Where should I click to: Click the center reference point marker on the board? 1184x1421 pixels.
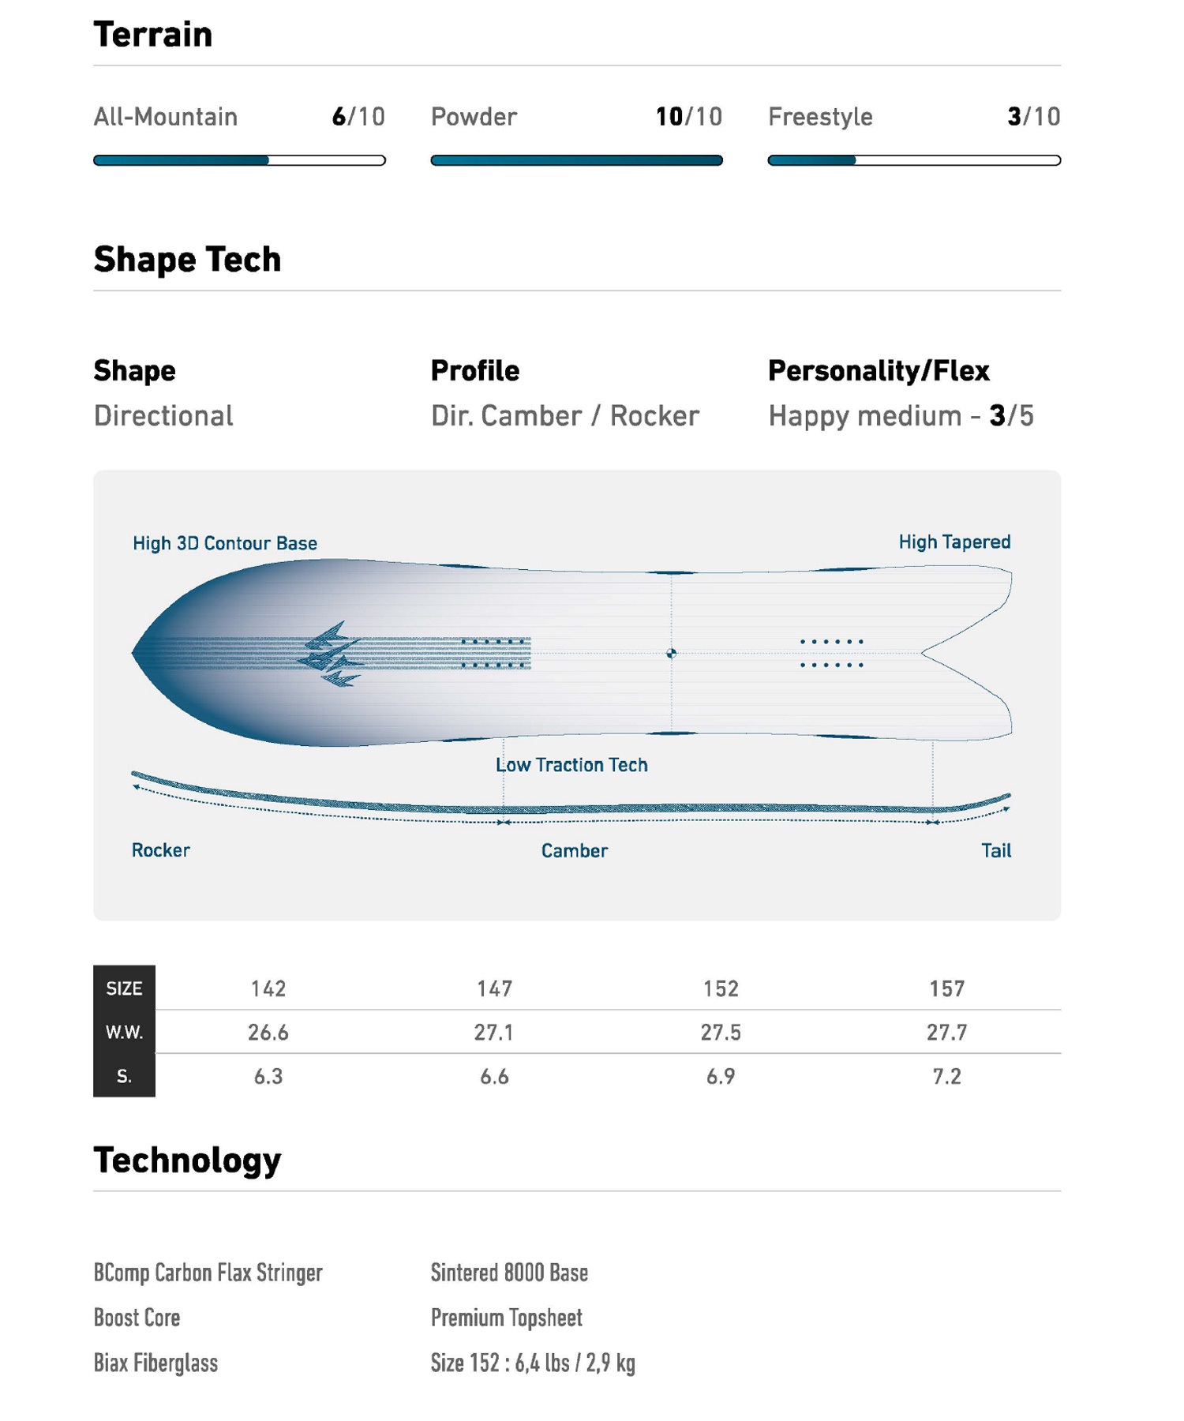click(671, 653)
